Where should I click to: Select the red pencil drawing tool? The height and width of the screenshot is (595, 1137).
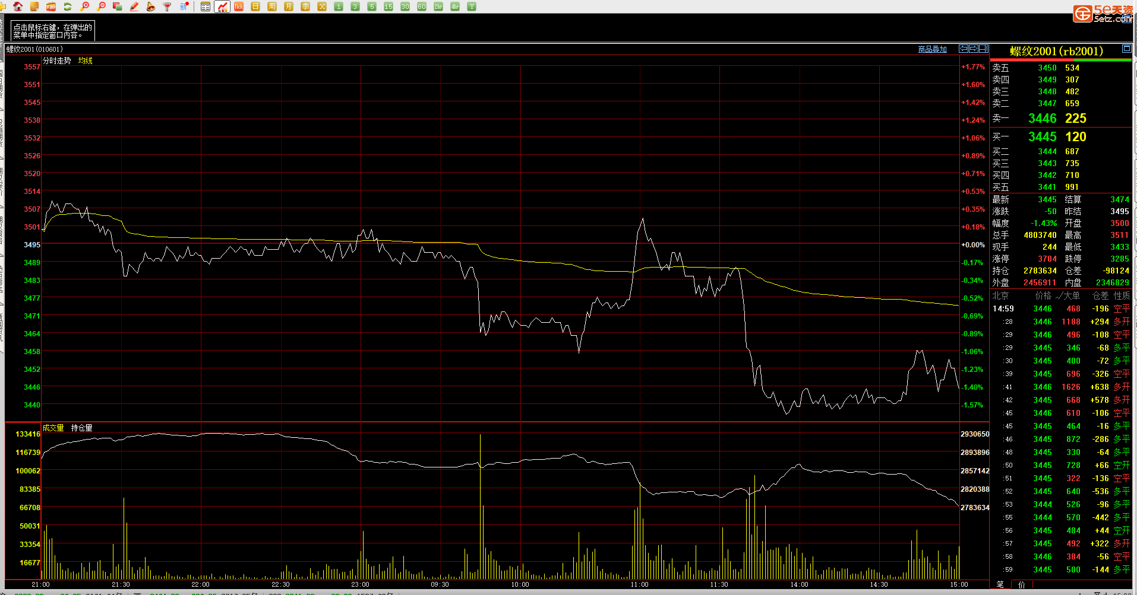tap(134, 7)
